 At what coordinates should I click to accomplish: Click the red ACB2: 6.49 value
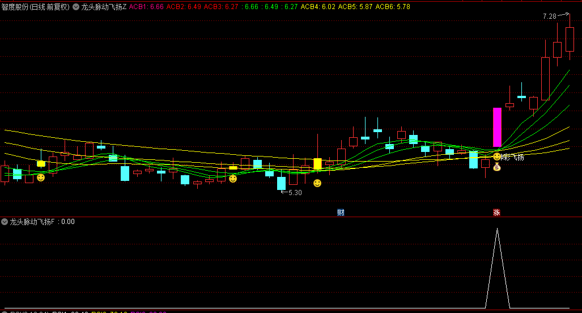point(184,7)
